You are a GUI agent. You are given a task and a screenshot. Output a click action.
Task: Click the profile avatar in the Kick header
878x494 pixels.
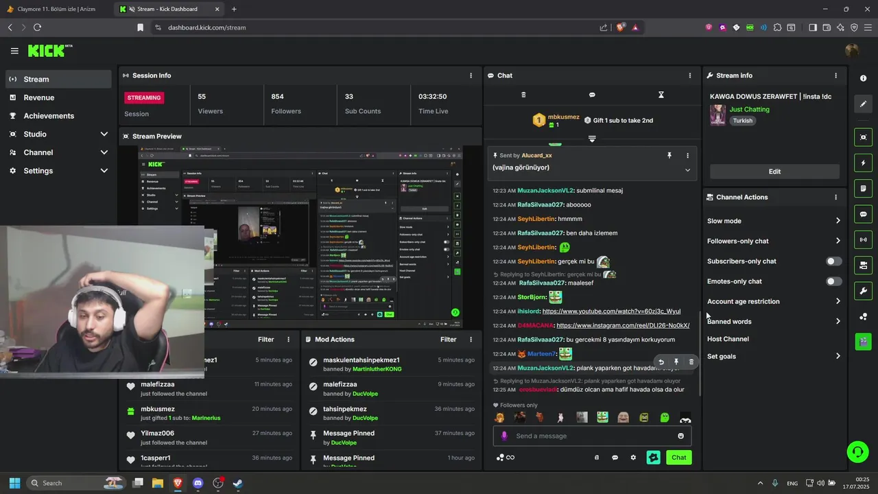click(x=852, y=51)
